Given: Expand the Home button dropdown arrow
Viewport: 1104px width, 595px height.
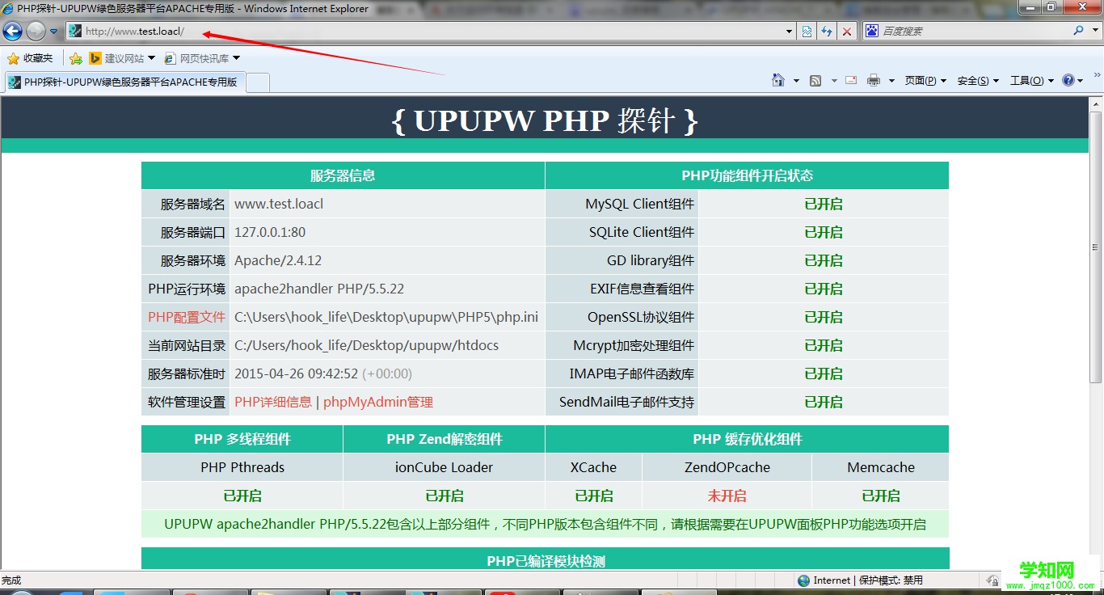Looking at the screenshot, I should [796, 81].
